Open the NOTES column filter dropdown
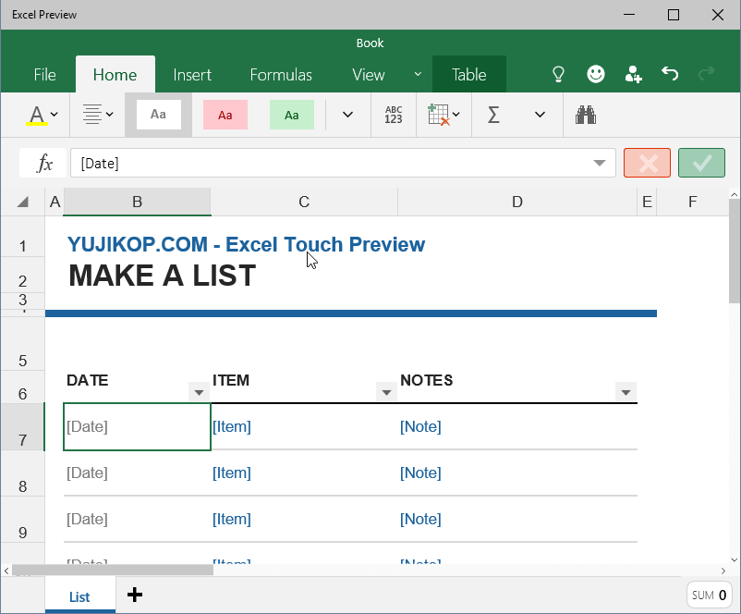 click(x=626, y=392)
